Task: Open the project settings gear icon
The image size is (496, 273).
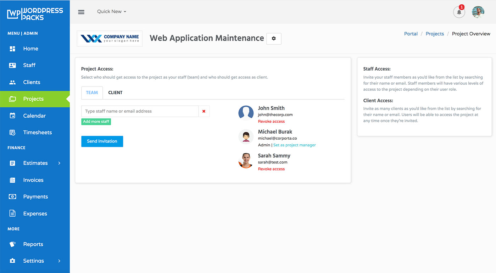Action: [x=273, y=39]
